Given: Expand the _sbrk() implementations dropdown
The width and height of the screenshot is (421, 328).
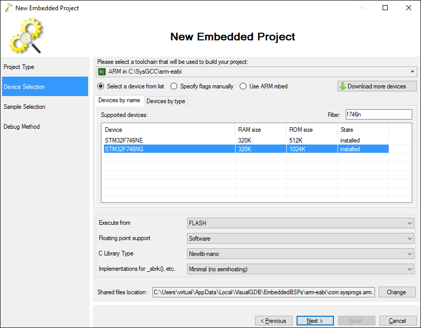Looking at the screenshot, I should coord(300,269).
